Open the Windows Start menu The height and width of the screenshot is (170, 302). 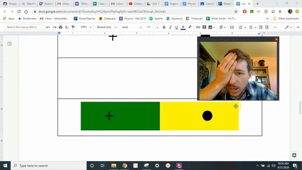tap(5, 166)
